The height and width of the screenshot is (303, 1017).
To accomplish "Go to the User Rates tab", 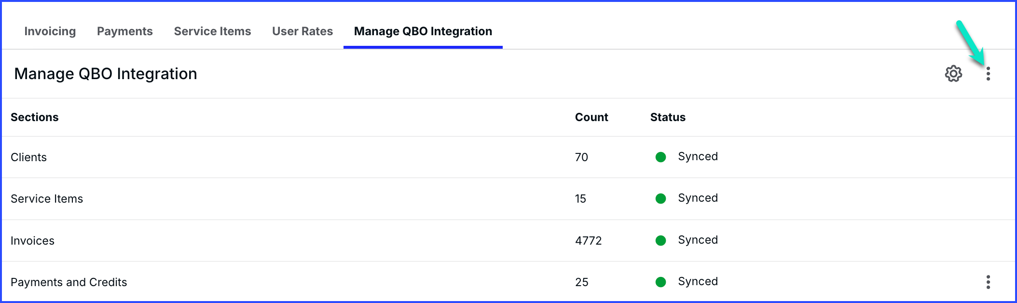I will (x=302, y=31).
